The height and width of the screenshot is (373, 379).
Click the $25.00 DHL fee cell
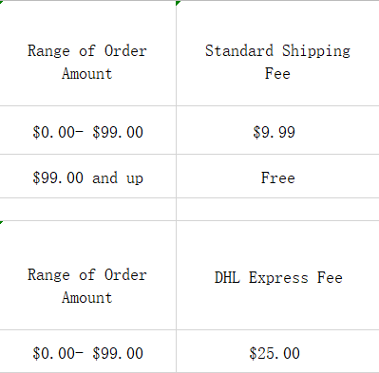click(x=277, y=351)
